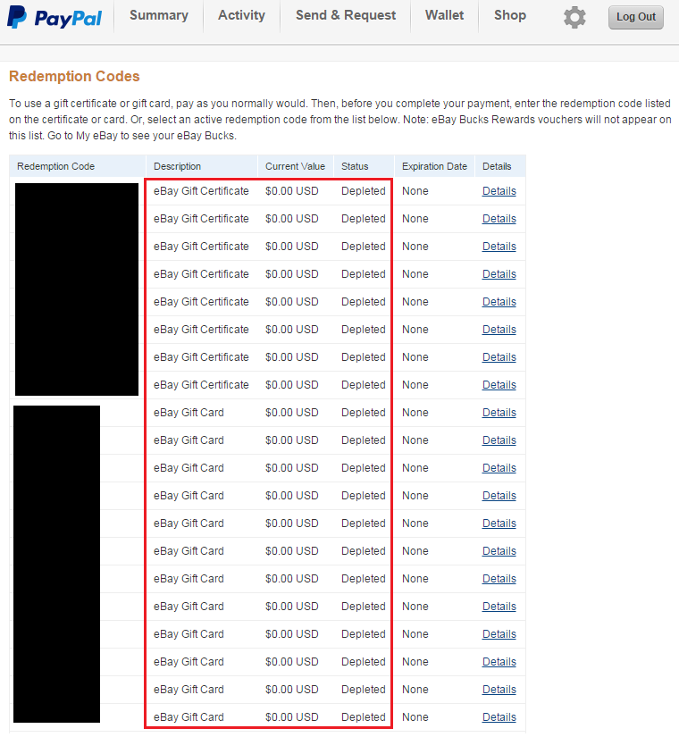
Task: View Details of the fourth eBay Gift Card
Action: 499,497
